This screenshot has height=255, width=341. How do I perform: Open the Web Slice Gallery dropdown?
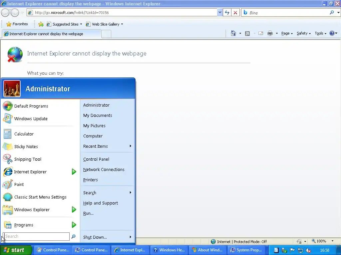pyautogui.click(x=122, y=24)
